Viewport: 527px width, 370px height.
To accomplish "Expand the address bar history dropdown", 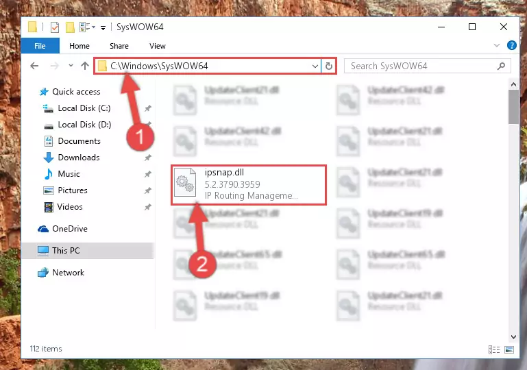I will (315, 66).
